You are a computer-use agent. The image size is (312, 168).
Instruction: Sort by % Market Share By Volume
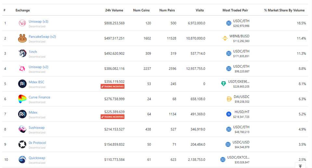[x=284, y=10]
